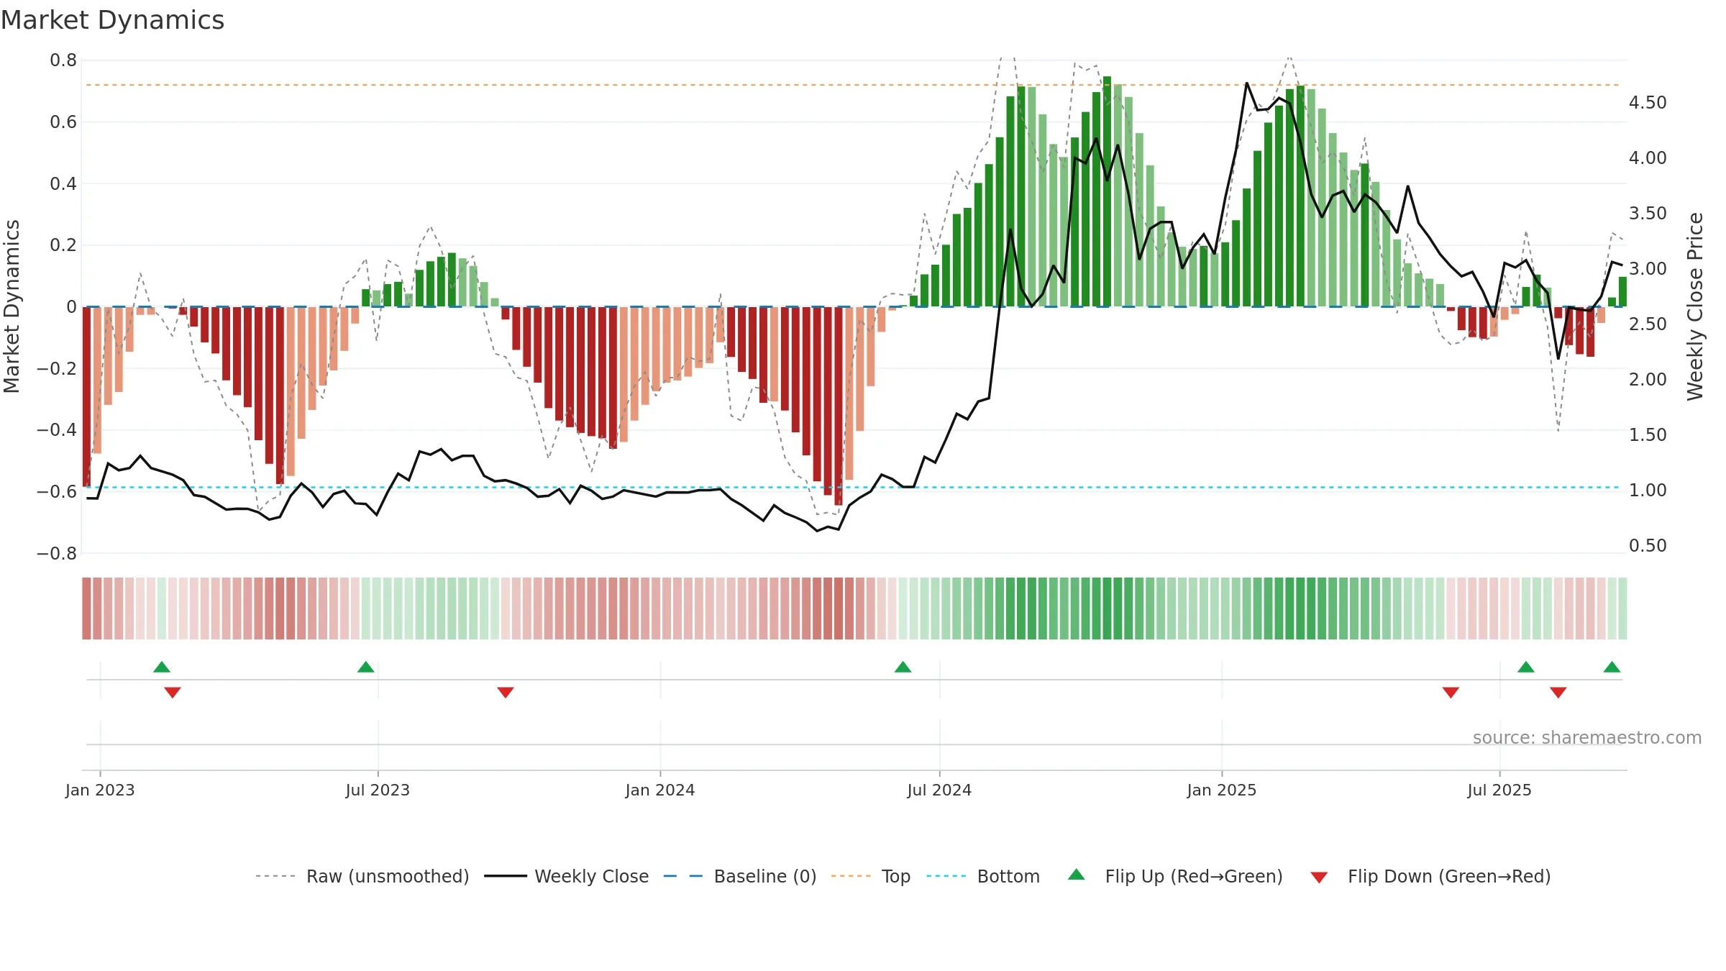Click the 3.00 price tick on right axis
This screenshot has width=1726, height=971.
tap(1648, 269)
